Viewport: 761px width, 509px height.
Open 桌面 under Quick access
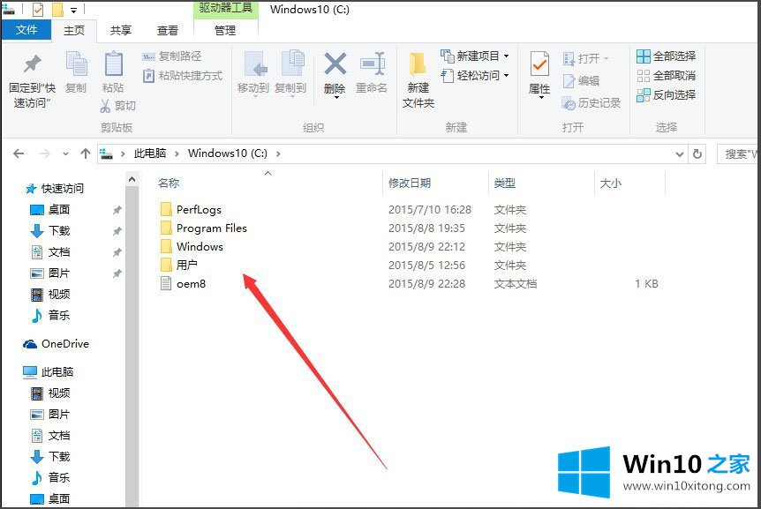(50, 209)
